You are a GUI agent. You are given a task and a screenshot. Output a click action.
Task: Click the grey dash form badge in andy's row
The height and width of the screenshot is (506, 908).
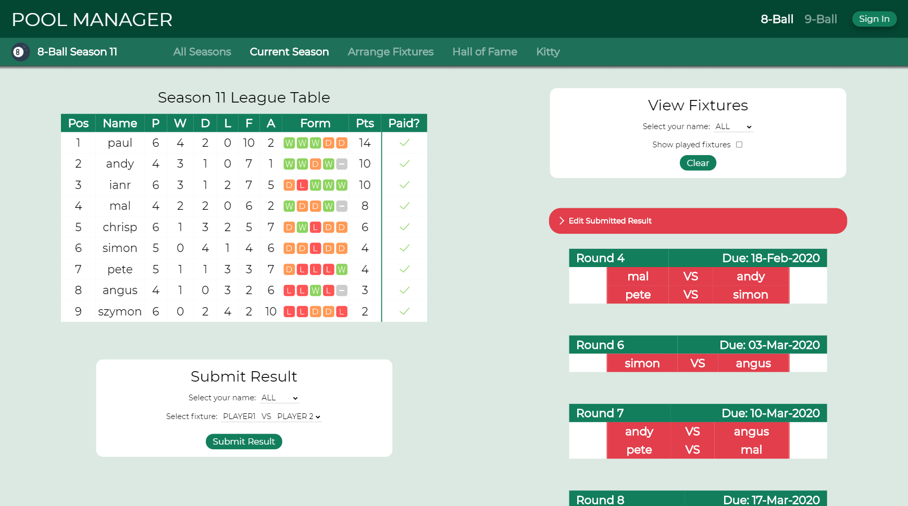341,164
